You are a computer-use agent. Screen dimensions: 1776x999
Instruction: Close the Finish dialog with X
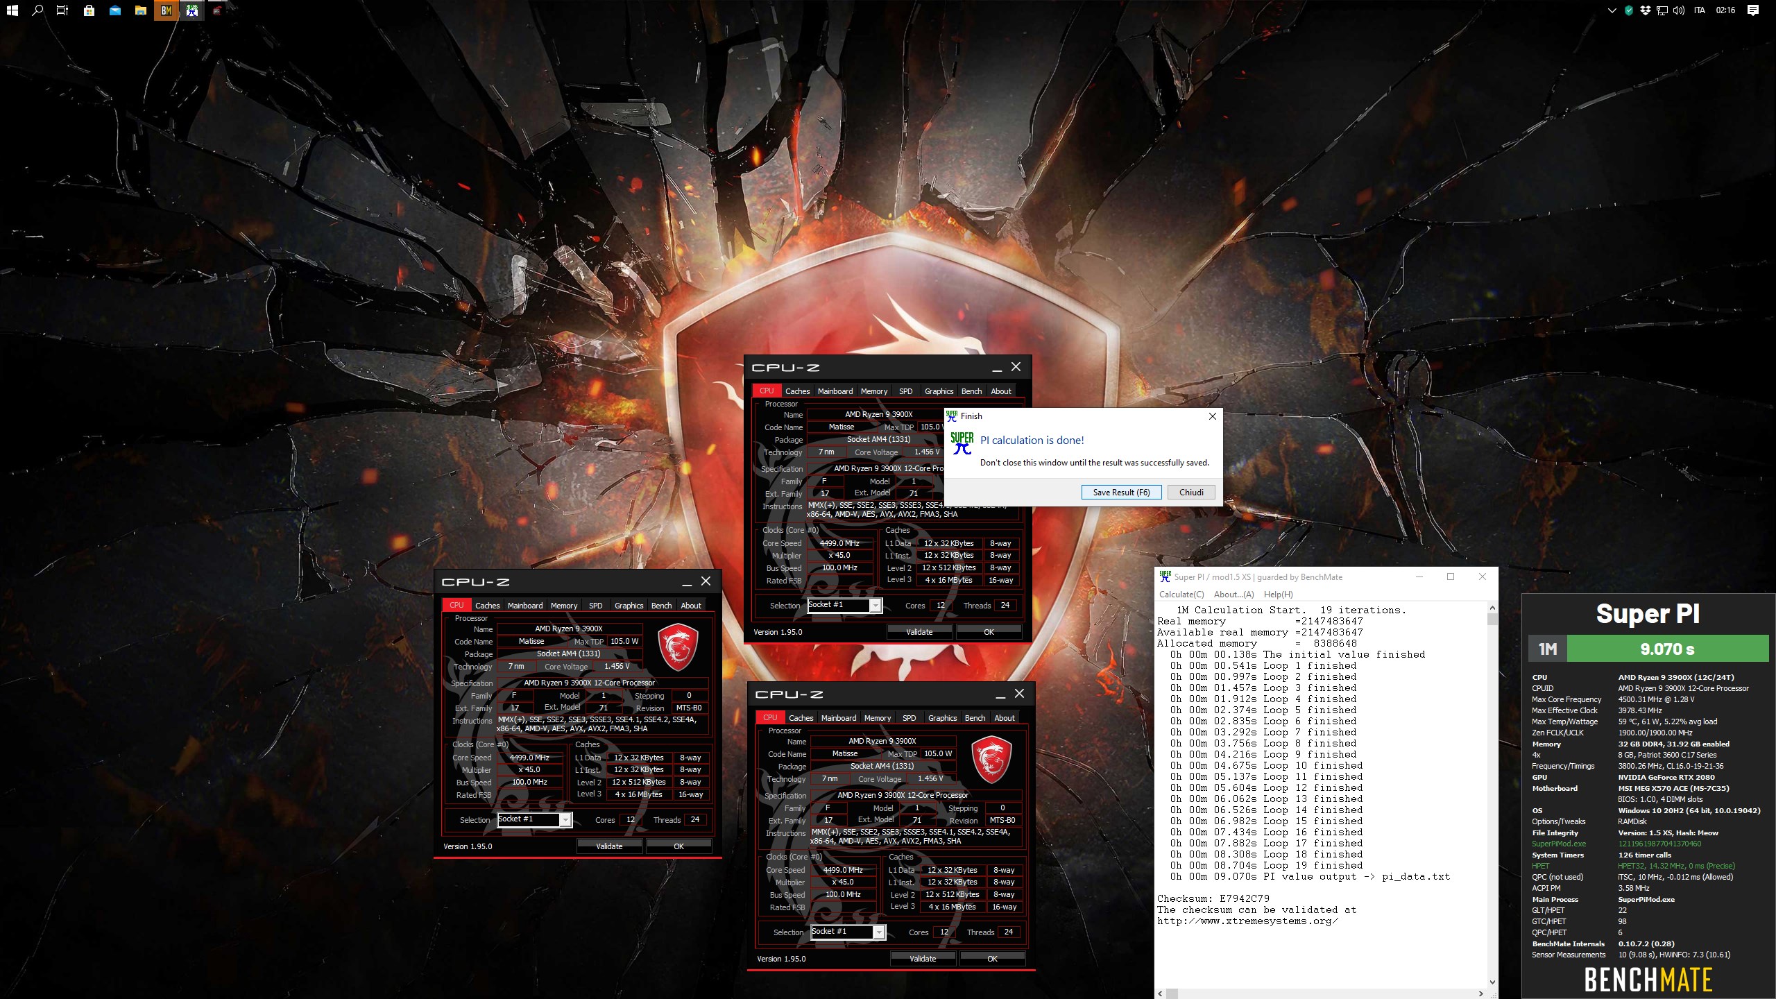pos(1212,416)
